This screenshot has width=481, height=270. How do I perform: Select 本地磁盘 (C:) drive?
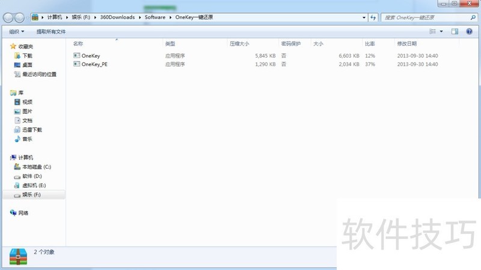[x=36, y=167]
